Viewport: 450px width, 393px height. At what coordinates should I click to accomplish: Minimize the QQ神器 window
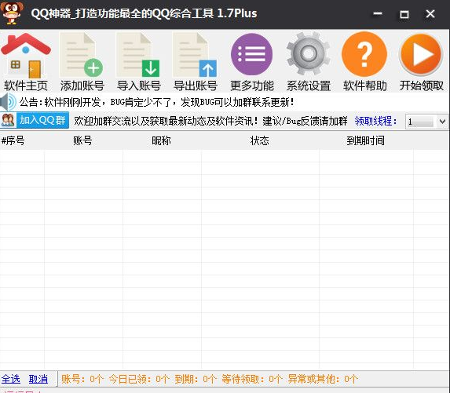378,13
